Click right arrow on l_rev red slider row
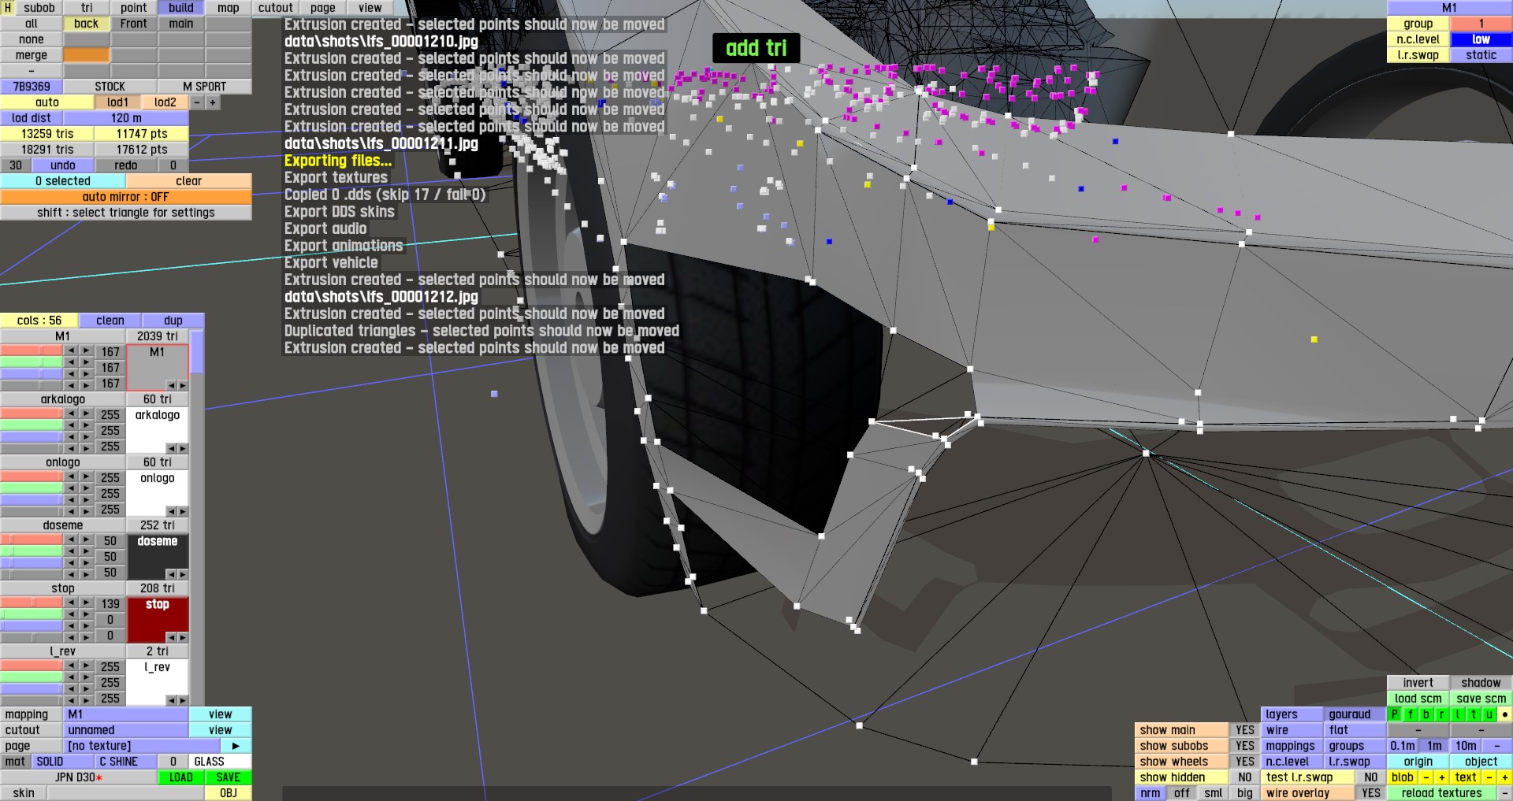1513x801 pixels. click(x=87, y=666)
